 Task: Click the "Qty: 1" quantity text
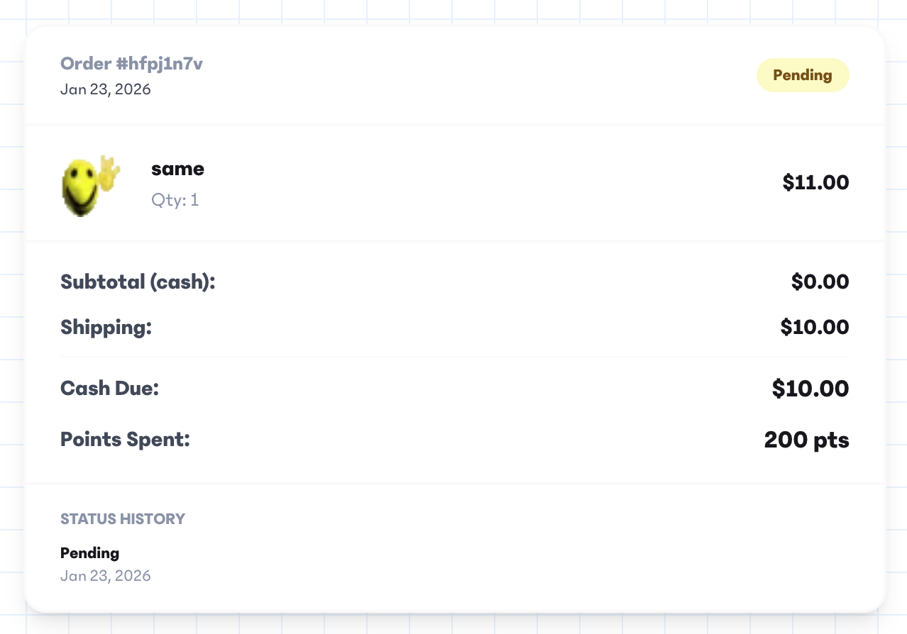(x=175, y=200)
